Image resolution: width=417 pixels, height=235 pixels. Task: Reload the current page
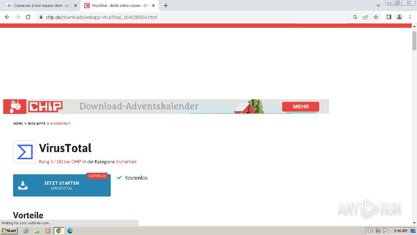click(28, 17)
